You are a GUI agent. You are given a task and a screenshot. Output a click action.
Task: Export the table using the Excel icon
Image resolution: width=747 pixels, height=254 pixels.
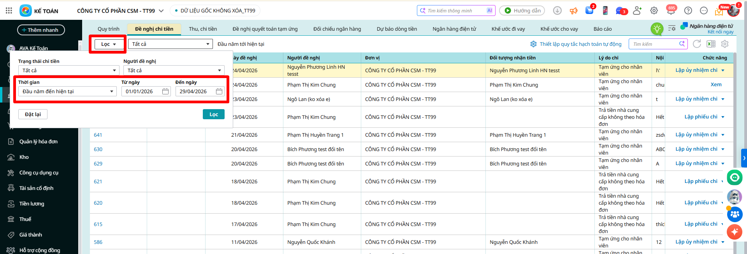pyautogui.click(x=711, y=44)
